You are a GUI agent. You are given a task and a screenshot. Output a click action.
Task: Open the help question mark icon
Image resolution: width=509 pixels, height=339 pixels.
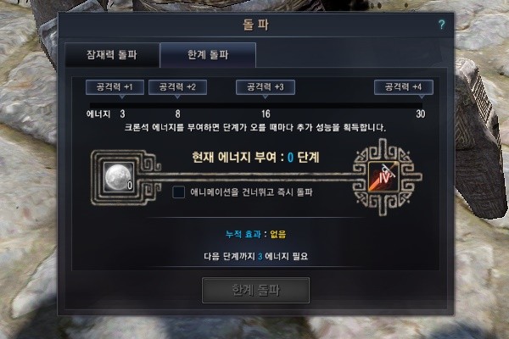[441, 25]
